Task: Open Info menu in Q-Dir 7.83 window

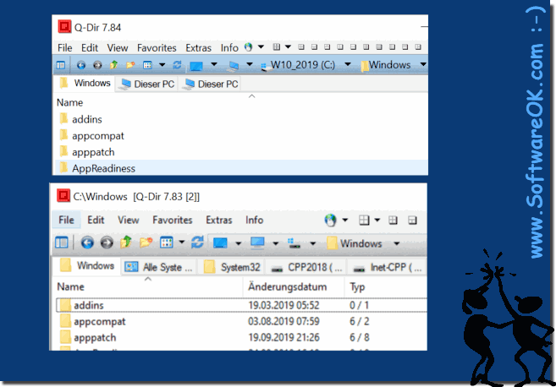Action: coord(254,220)
